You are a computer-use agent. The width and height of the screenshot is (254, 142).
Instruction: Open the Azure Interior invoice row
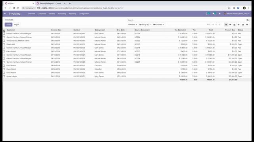[127, 76]
